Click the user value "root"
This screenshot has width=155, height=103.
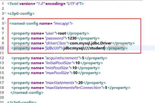point(62,33)
